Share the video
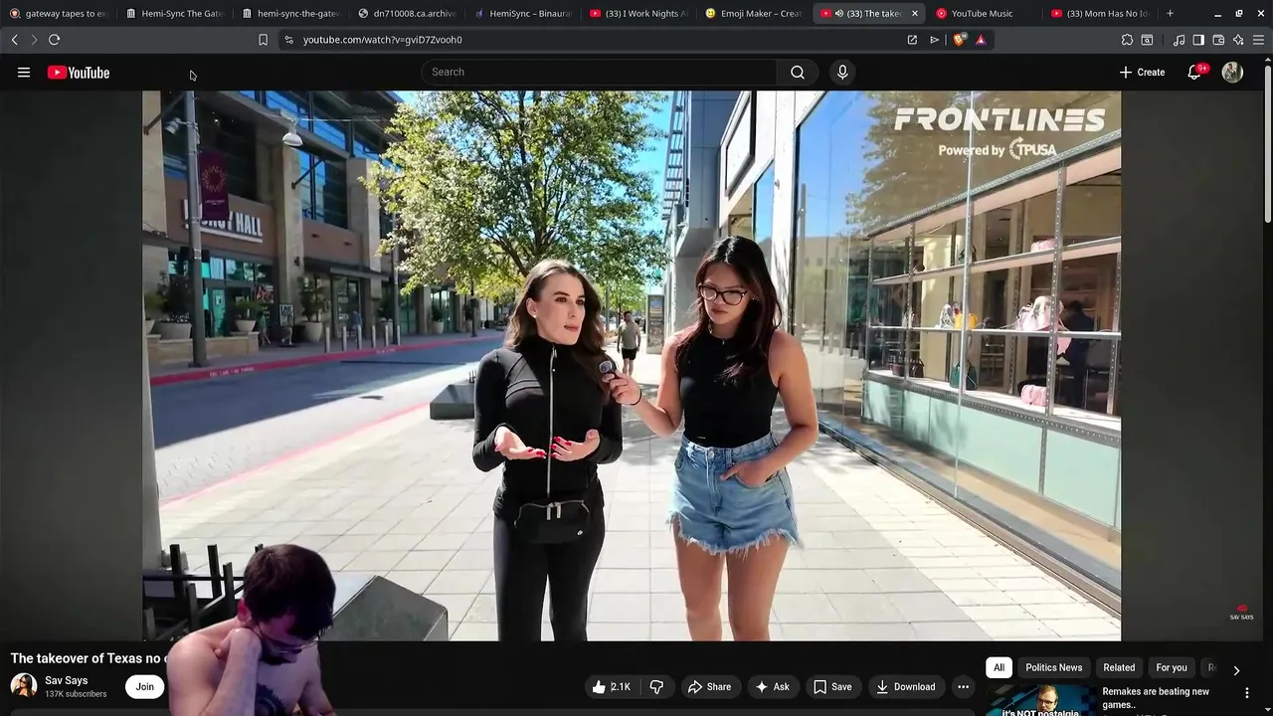 [x=709, y=686]
